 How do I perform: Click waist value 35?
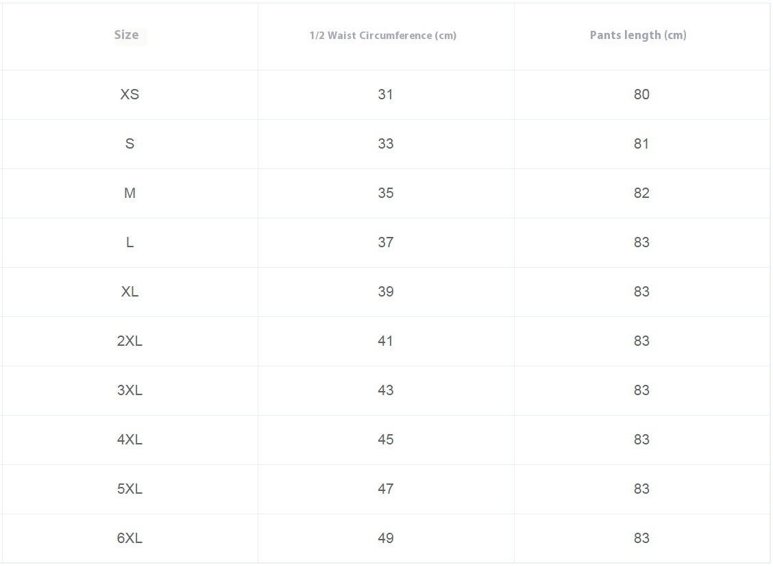point(385,193)
